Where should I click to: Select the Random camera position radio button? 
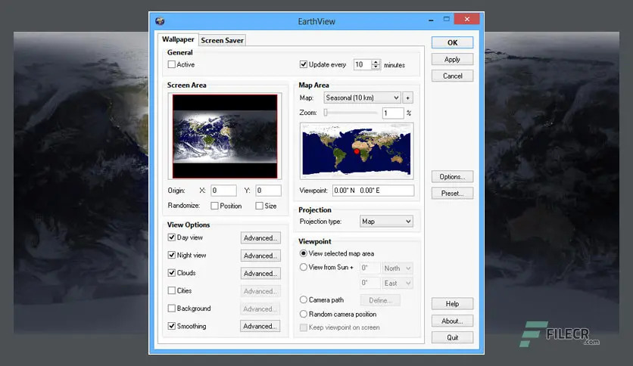pyautogui.click(x=303, y=314)
